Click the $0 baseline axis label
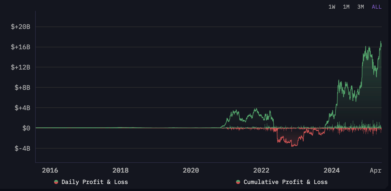The height and width of the screenshot is (191, 391). tap(26, 128)
